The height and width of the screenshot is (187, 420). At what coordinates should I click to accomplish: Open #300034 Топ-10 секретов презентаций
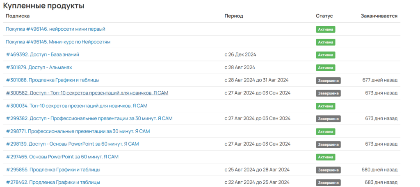[77, 106]
